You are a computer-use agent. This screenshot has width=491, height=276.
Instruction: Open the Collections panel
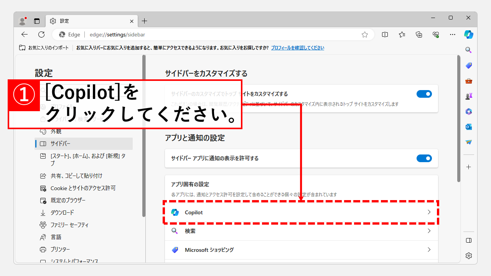(419, 34)
